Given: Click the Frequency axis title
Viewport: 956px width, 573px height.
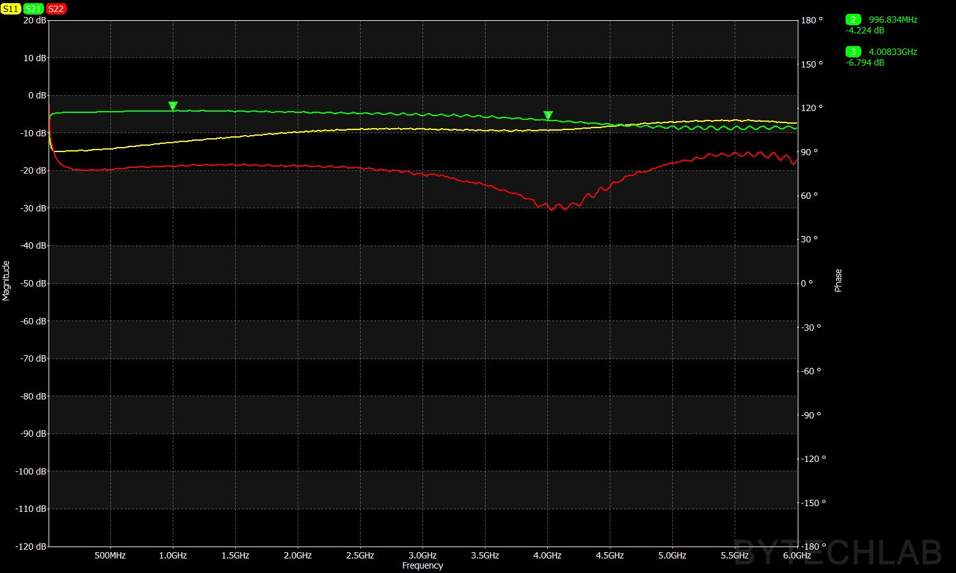Looking at the screenshot, I should [423, 565].
